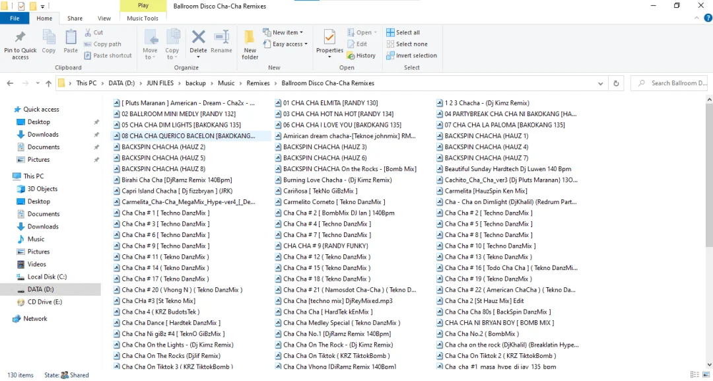Refresh the current folder
Image resolution: width=713 pixels, height=381 pixels.
(616, 83)
